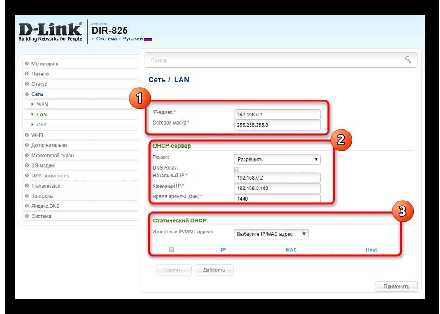Click bullet icon beside Мониторинг
The height and width of the screenshot is (314, 440).
[27, 64]
